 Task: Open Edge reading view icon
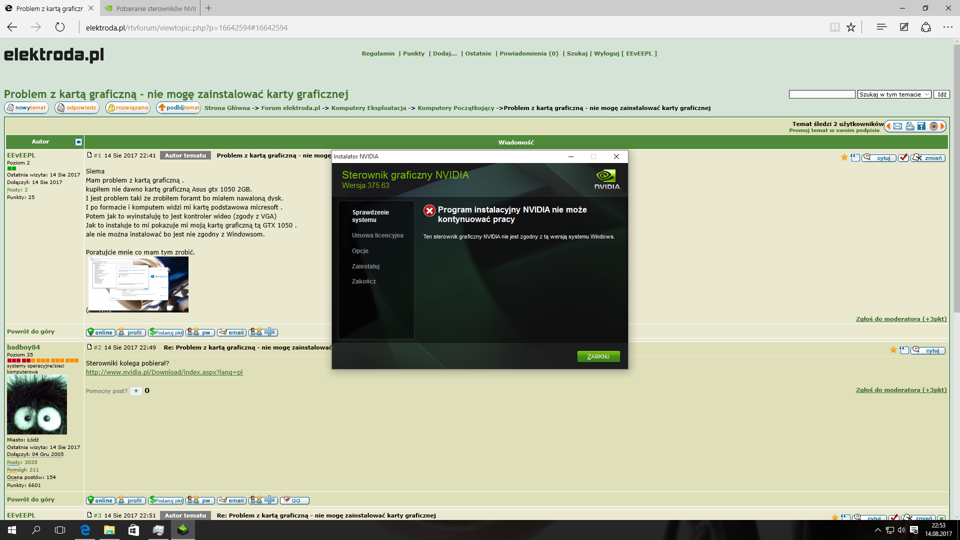(834, 27)
